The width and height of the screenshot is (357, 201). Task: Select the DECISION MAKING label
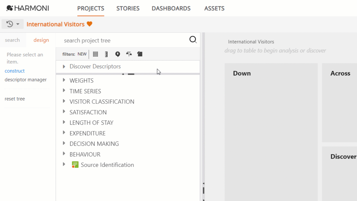click(94, 144)
